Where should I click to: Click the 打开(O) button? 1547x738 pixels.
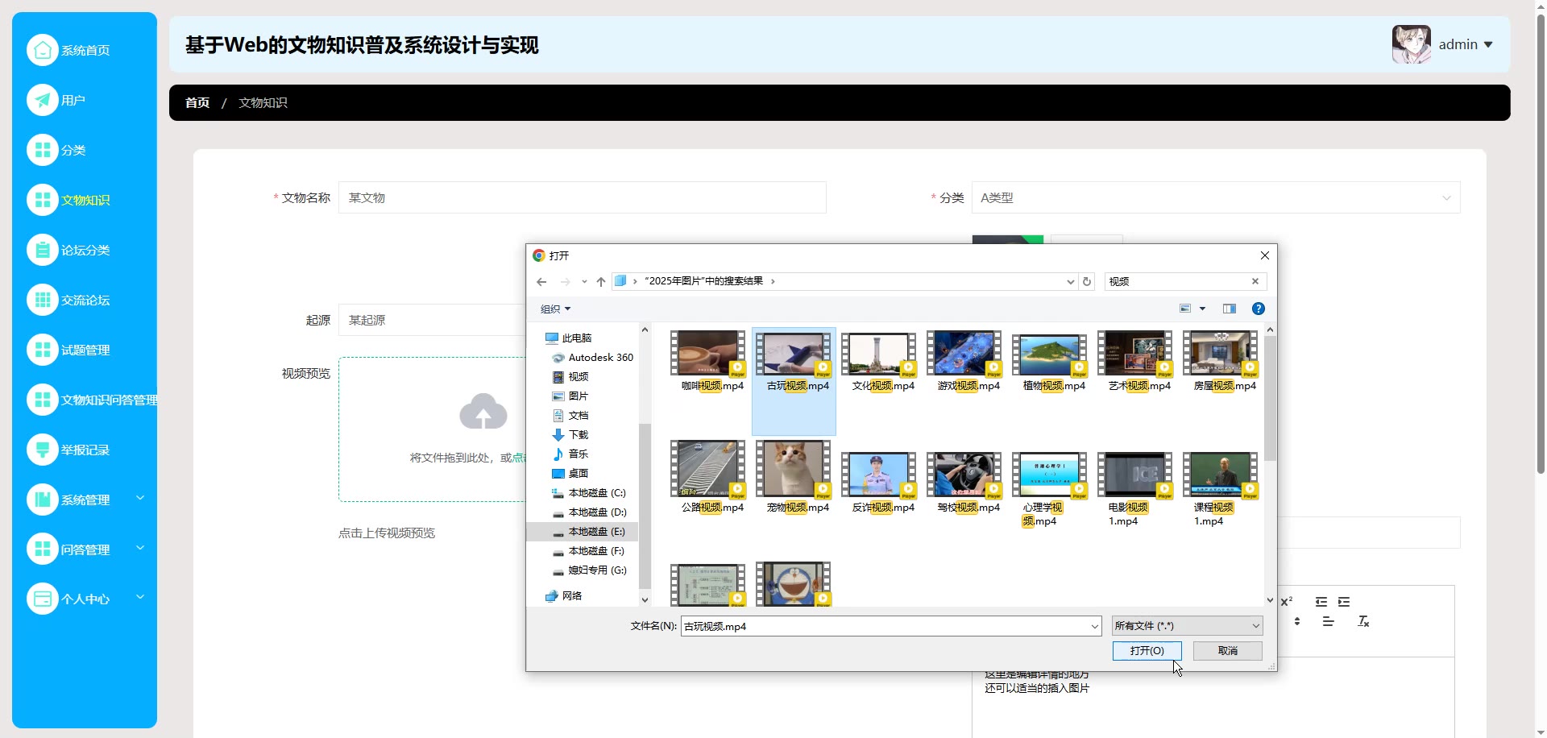tap(1147, 651)
